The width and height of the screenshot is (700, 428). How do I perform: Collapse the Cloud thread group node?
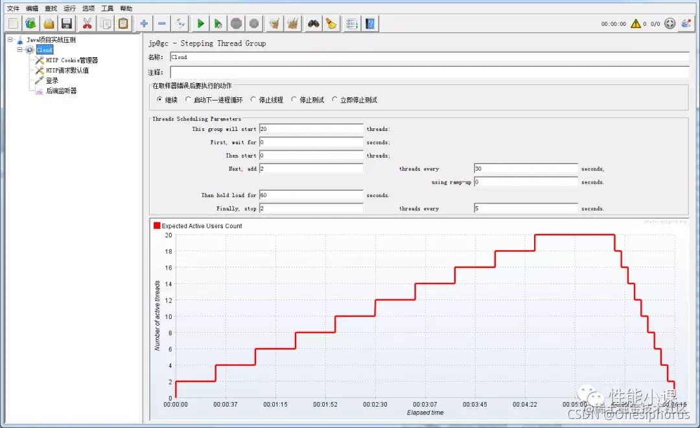[x=19, y=49]
